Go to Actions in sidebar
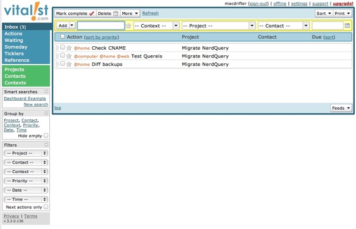 click(x=14, y=34)
